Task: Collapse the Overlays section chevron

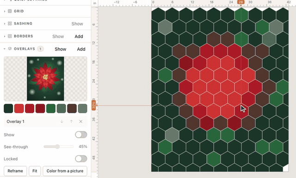Action: [5, 49]
